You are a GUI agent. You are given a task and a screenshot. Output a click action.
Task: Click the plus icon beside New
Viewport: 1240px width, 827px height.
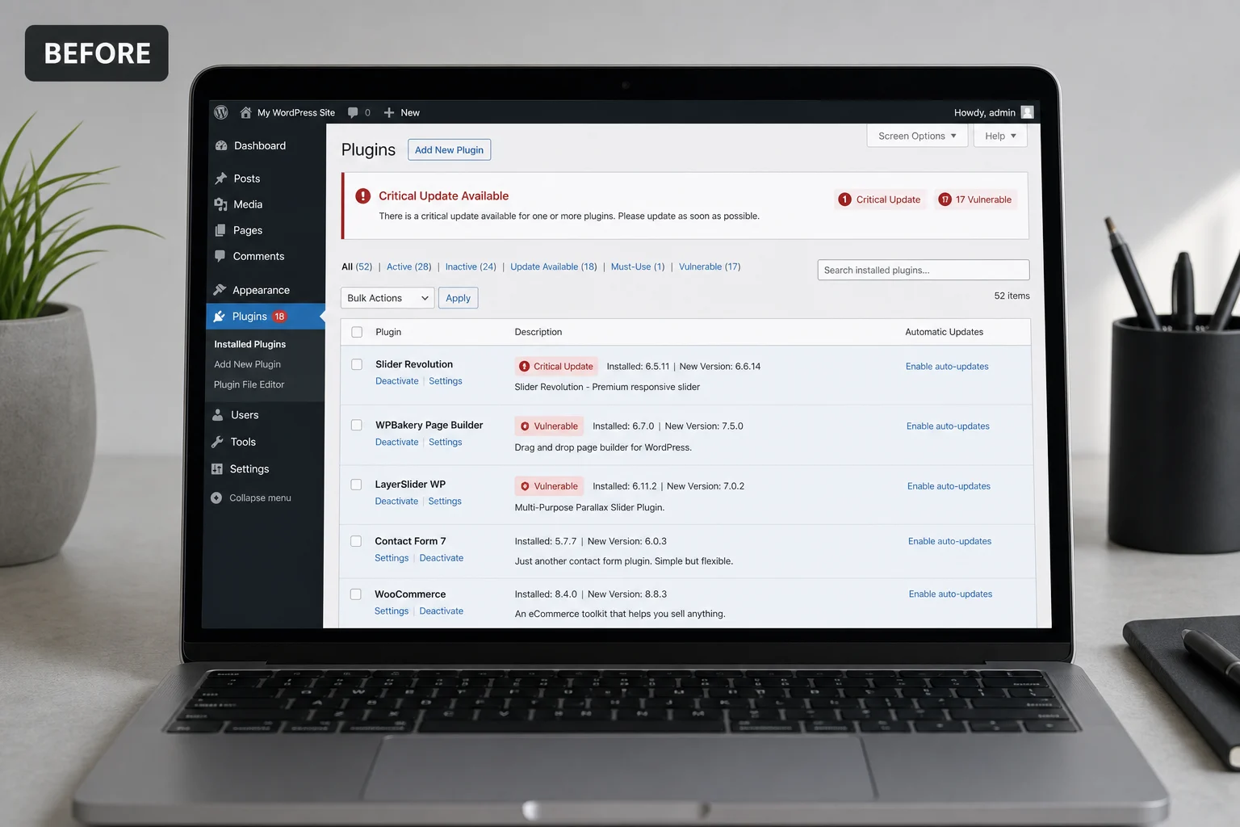(x=389, y=112)
